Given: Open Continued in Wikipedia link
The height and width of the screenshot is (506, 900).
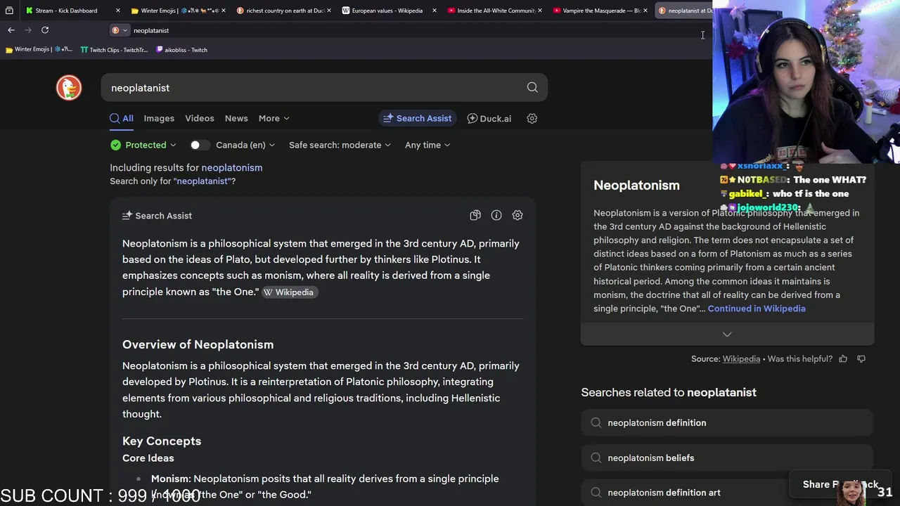Looking at the screenshot, I should [757, 309].
